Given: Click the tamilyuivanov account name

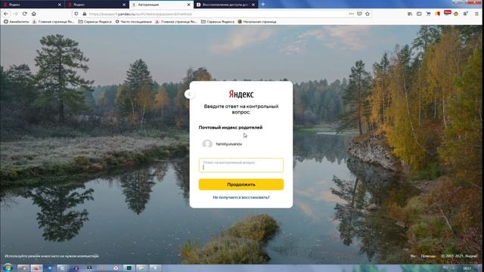Looking at the screenshot, I should click(228, 144).
